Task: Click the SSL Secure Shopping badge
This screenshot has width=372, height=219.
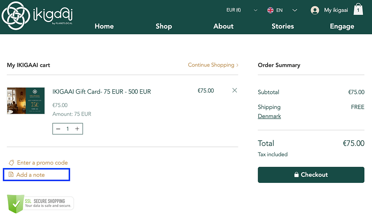Action: (40, 203)
